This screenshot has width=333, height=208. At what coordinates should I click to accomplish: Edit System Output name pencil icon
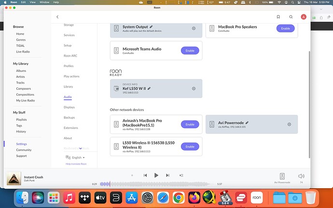click(151, 27)
